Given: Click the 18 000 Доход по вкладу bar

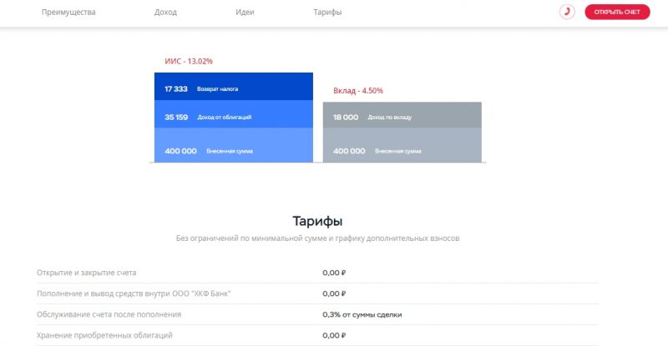Looking at the screenshot, I should pos(402,115).
